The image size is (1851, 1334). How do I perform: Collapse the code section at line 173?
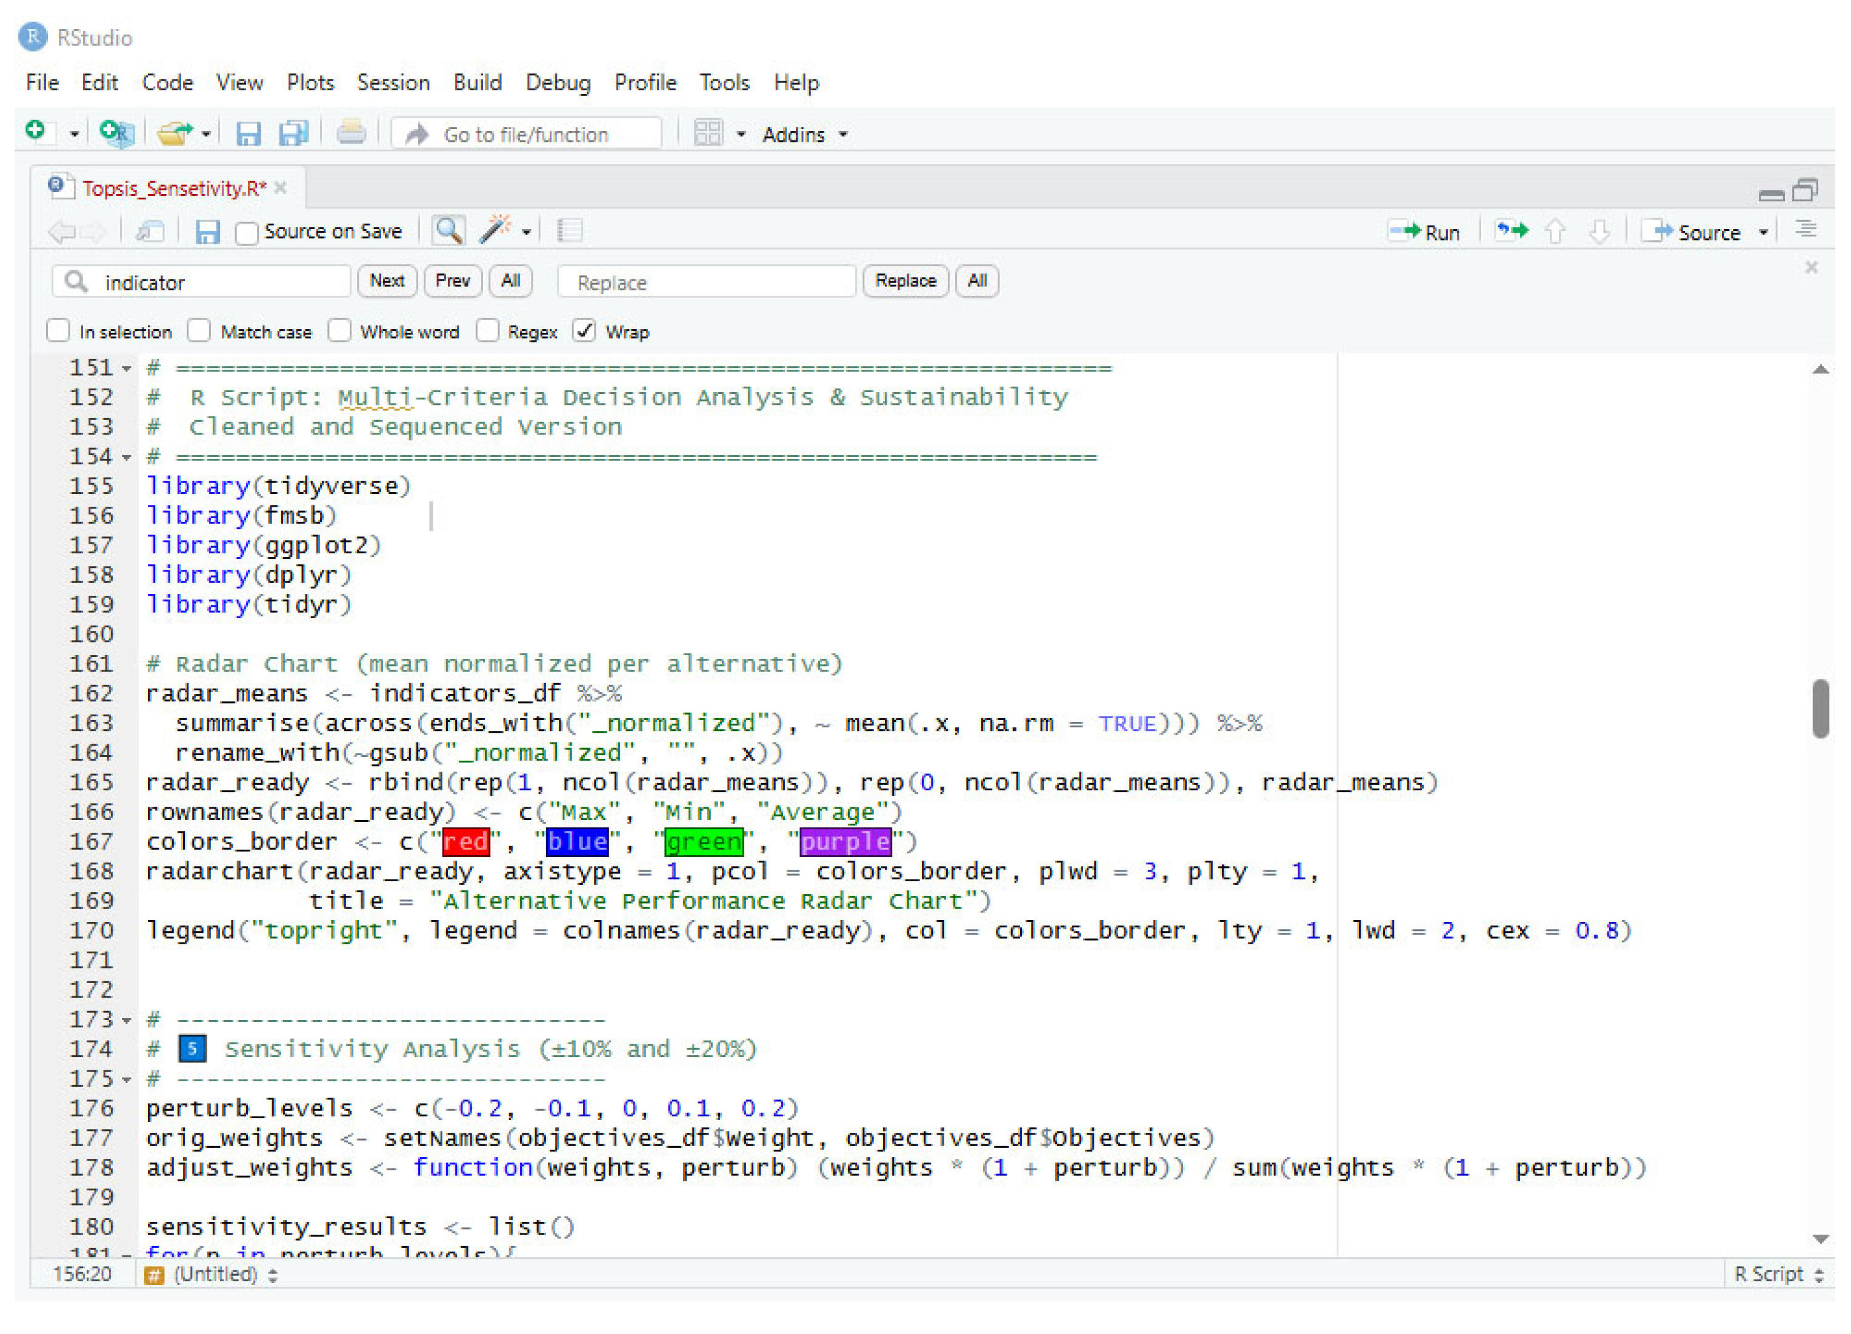[x=127, y=1021]
